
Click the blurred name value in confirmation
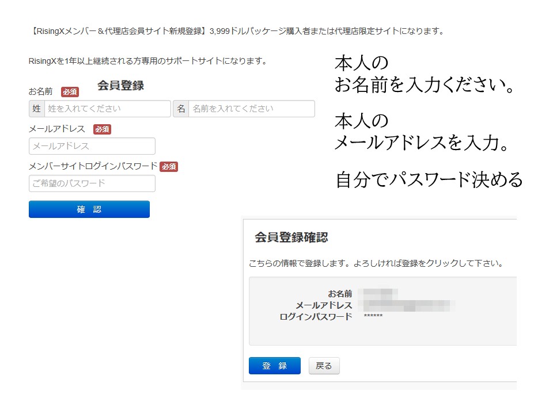378,294
